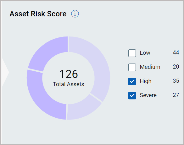Click the Total Assets label
Viewport: 184px width, 145px height.
point(69,84)
